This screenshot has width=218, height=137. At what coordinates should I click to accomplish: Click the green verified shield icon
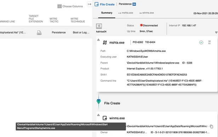point(201,42)
